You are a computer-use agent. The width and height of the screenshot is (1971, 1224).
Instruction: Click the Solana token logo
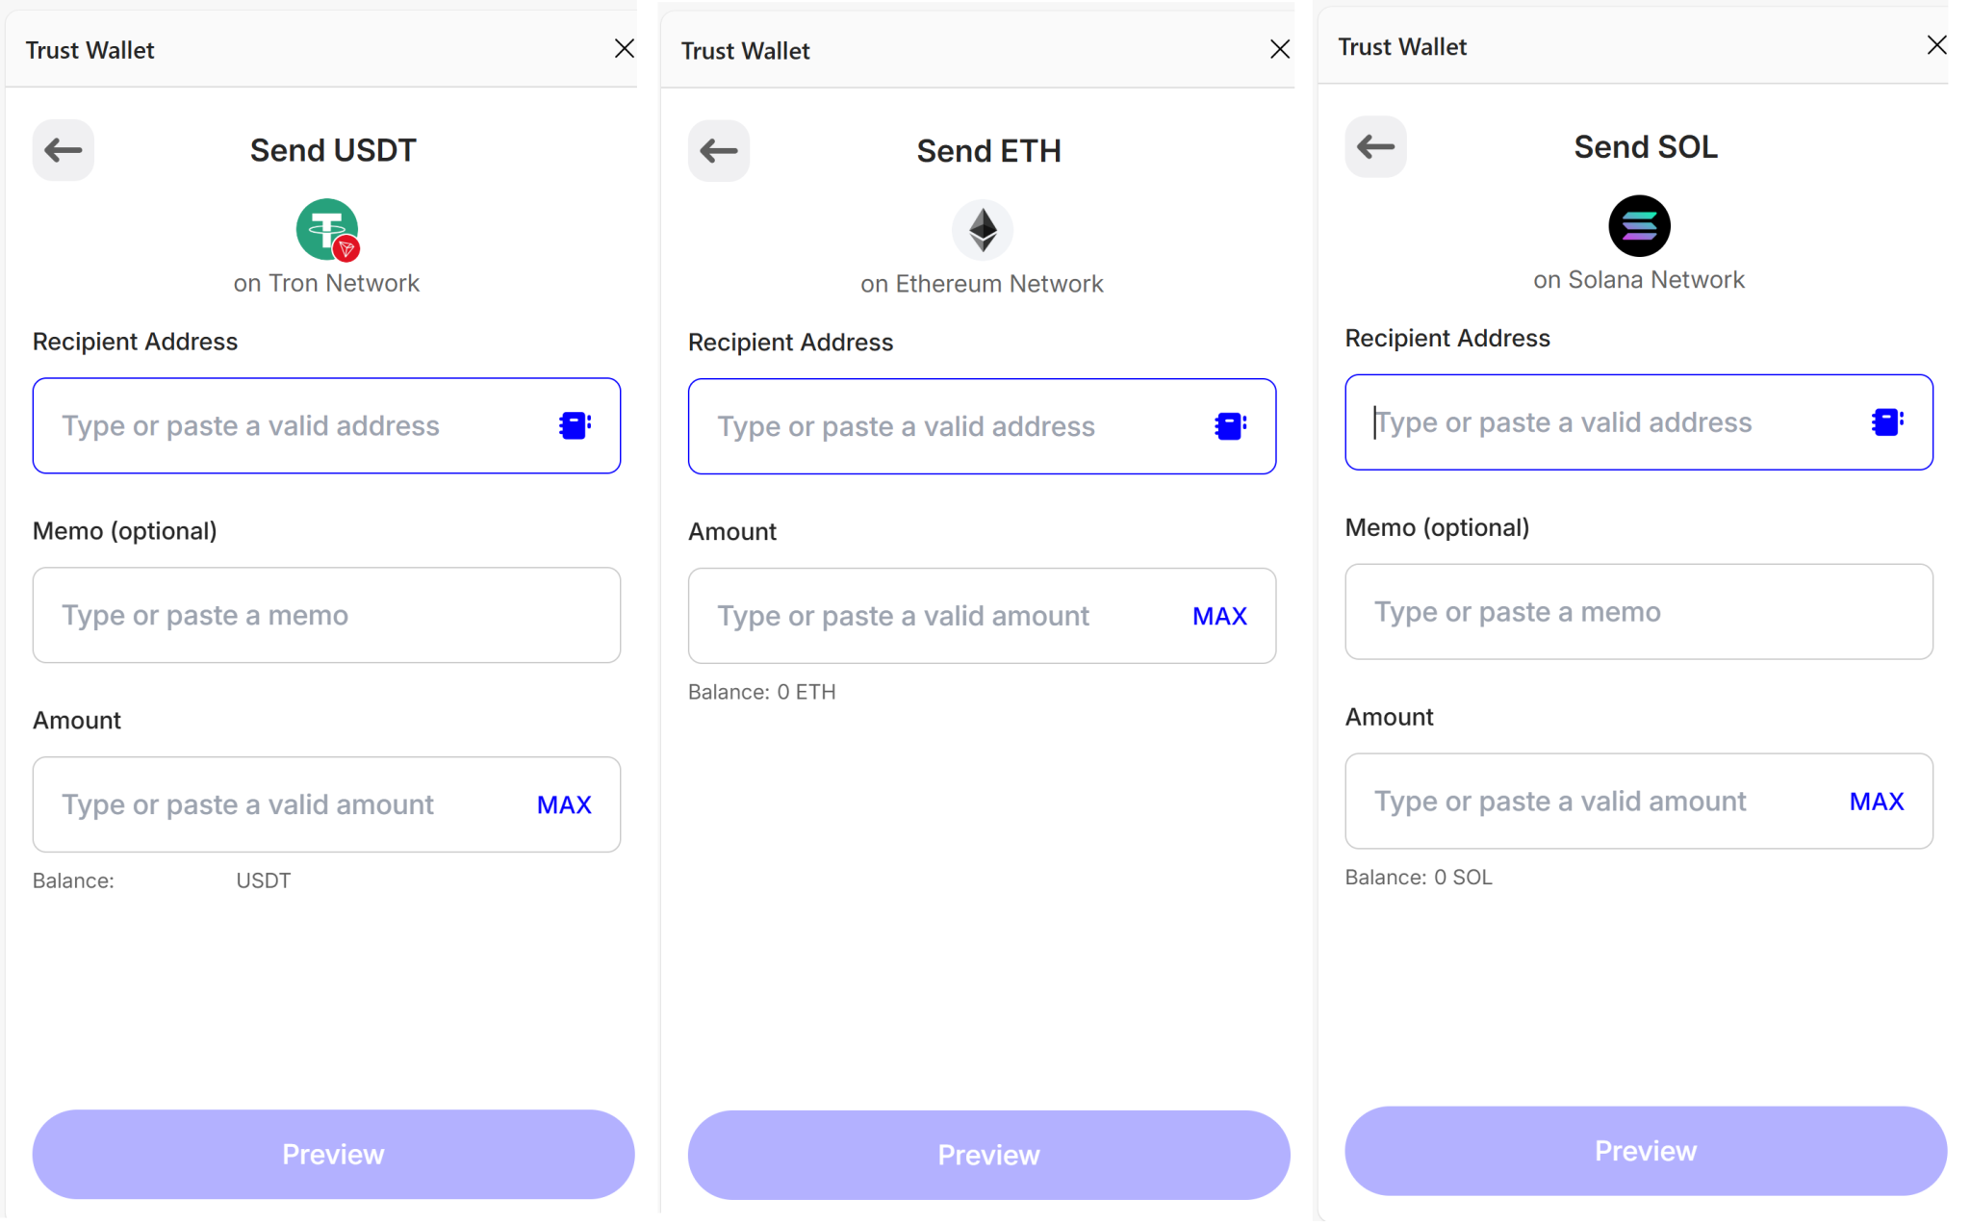tap(1639, 226)
